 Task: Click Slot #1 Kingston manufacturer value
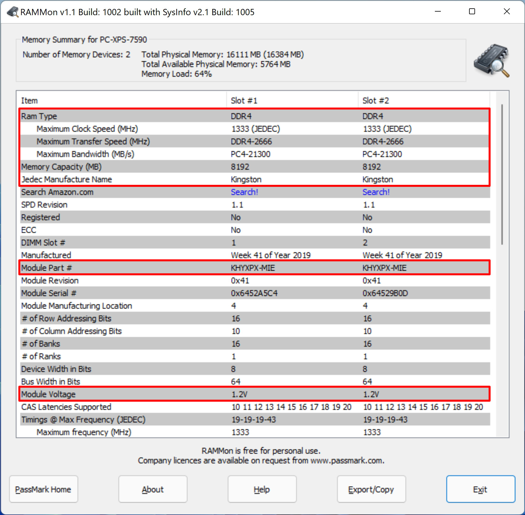point(246,179)
